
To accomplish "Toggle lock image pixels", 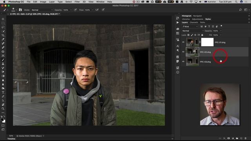I will pyautogui.click(x=192, y=35).
